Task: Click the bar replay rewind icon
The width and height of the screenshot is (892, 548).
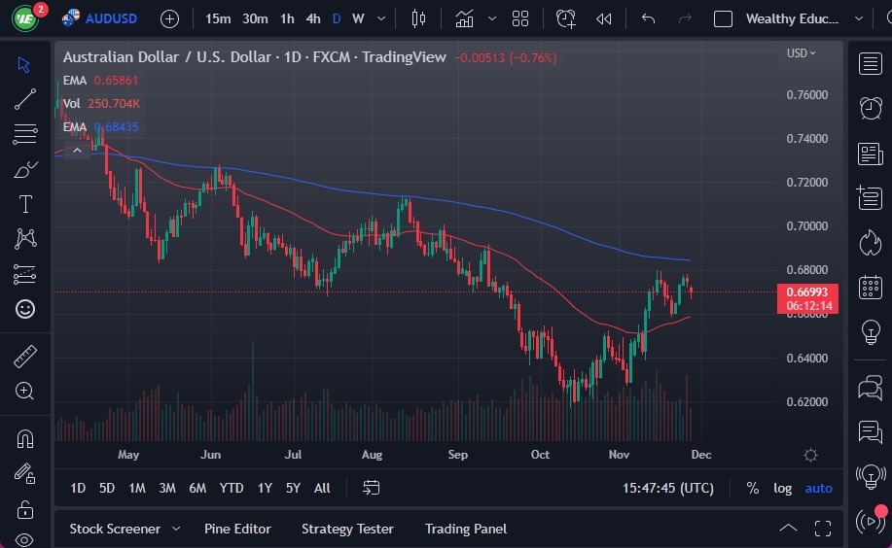Action: click(604, 18)
